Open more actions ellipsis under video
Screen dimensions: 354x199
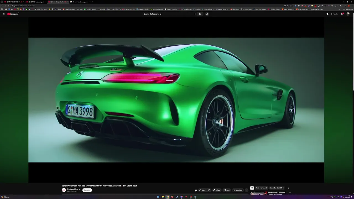[246, 190]
